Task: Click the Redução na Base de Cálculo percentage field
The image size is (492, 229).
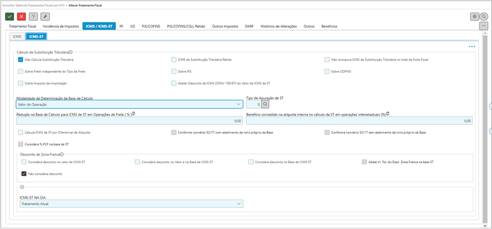Action: [x=129, y=121]
